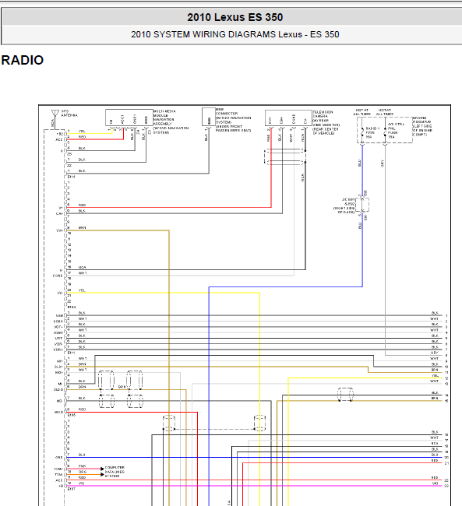Click the PNK wire label near TXM+
Screen dimensions: 462x506
(x=83, y=466)
